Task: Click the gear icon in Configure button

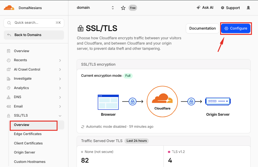Action: [226, 28]
